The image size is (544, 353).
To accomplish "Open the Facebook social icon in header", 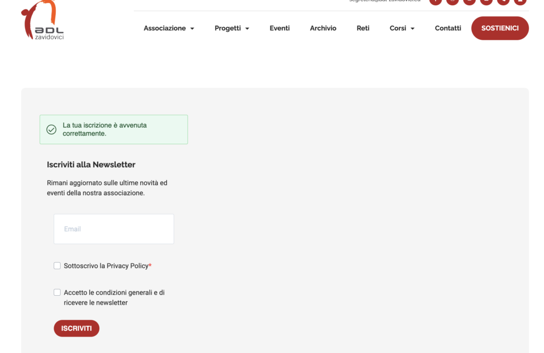I will tap(436, 2).
